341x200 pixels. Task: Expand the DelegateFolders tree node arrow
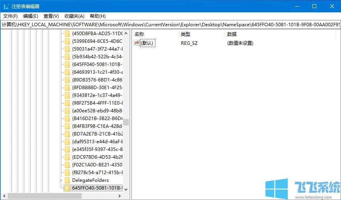click(61, 180)
